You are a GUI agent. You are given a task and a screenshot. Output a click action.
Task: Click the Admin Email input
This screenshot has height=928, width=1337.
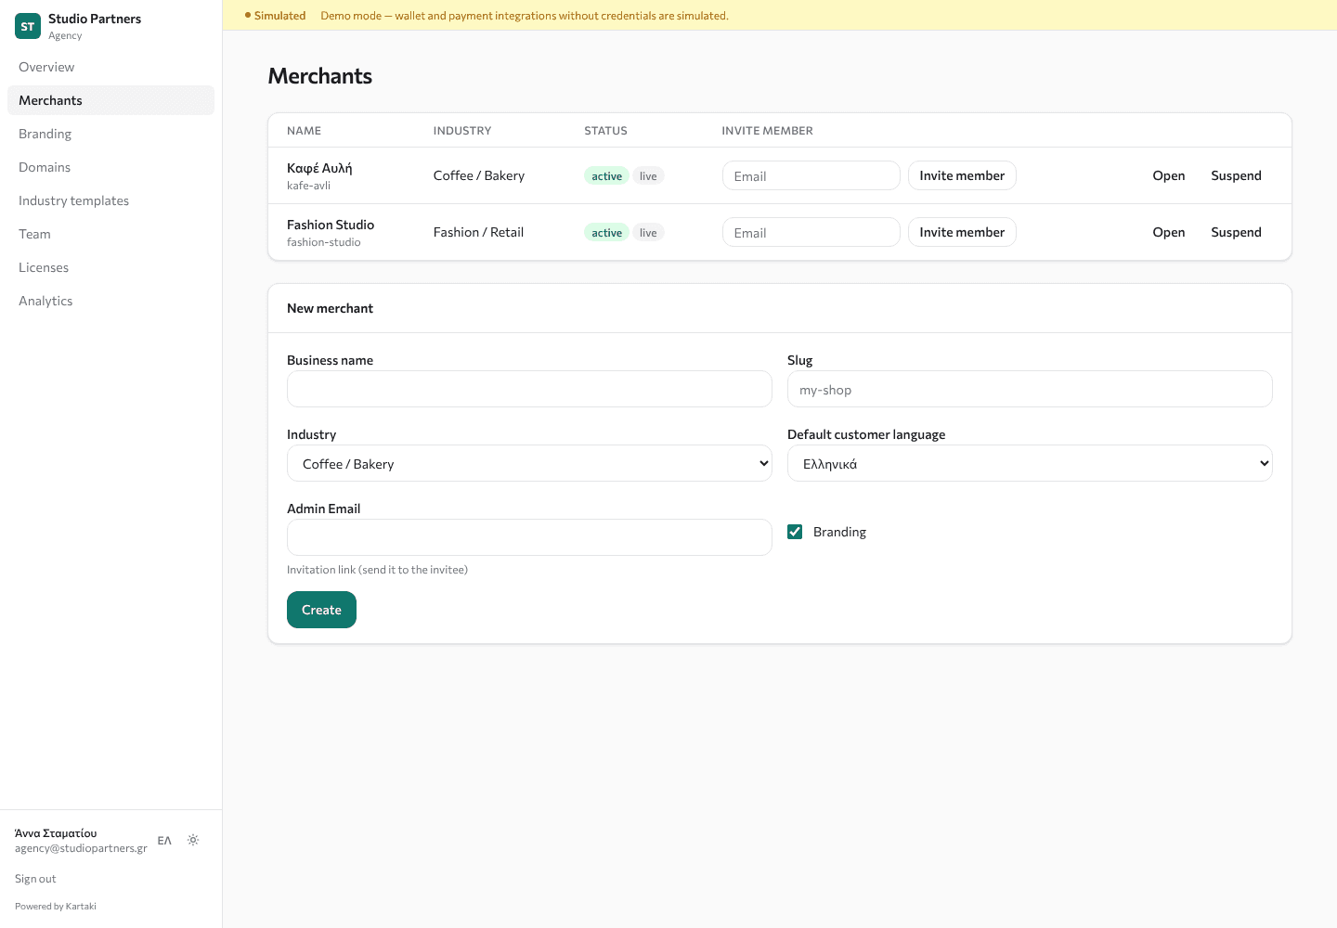click(529, 537)
